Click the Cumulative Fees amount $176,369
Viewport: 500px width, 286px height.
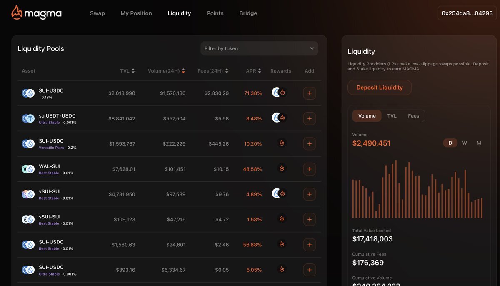[x=368, y=263]
